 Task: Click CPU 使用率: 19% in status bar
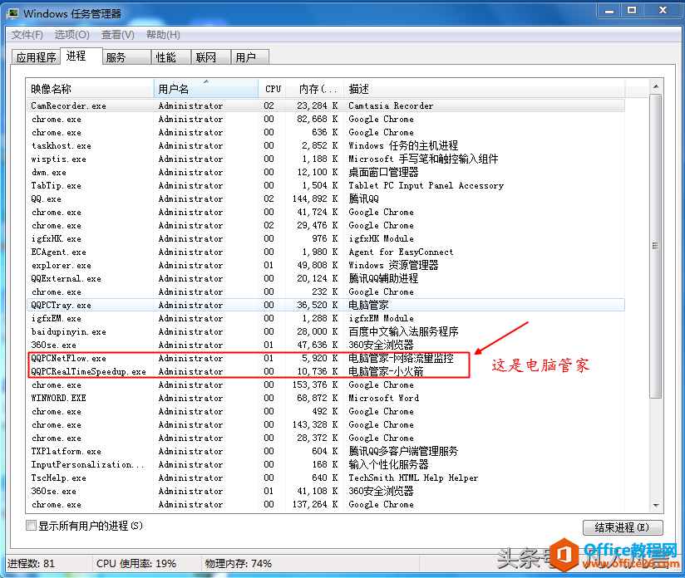click(136, 564)
